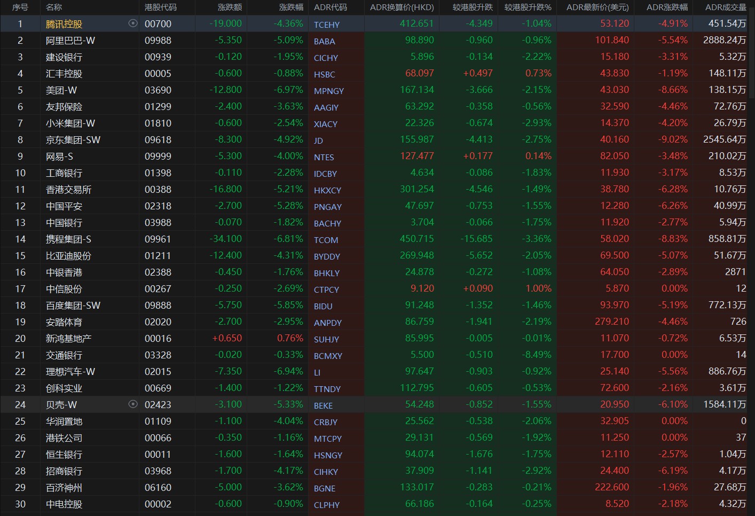Click the 较港股升跌% column header

coord(528,7)
